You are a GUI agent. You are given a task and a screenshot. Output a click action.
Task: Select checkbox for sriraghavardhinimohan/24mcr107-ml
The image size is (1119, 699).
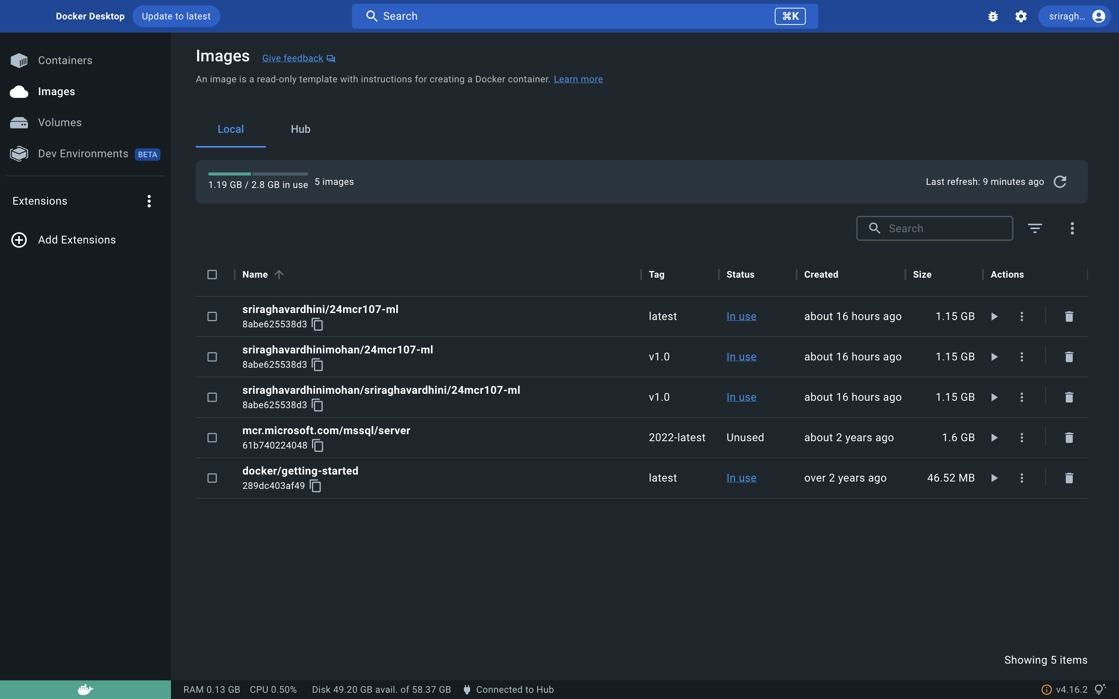pos(212,357)
